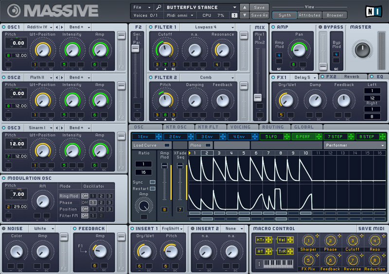389x274 pixels.
Task: Toggle the OSC1 power button
Action: [x=4, y=27]
